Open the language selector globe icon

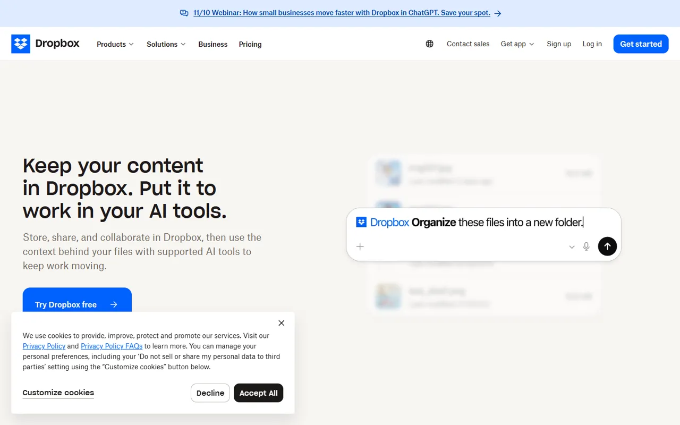pos(430,44)
